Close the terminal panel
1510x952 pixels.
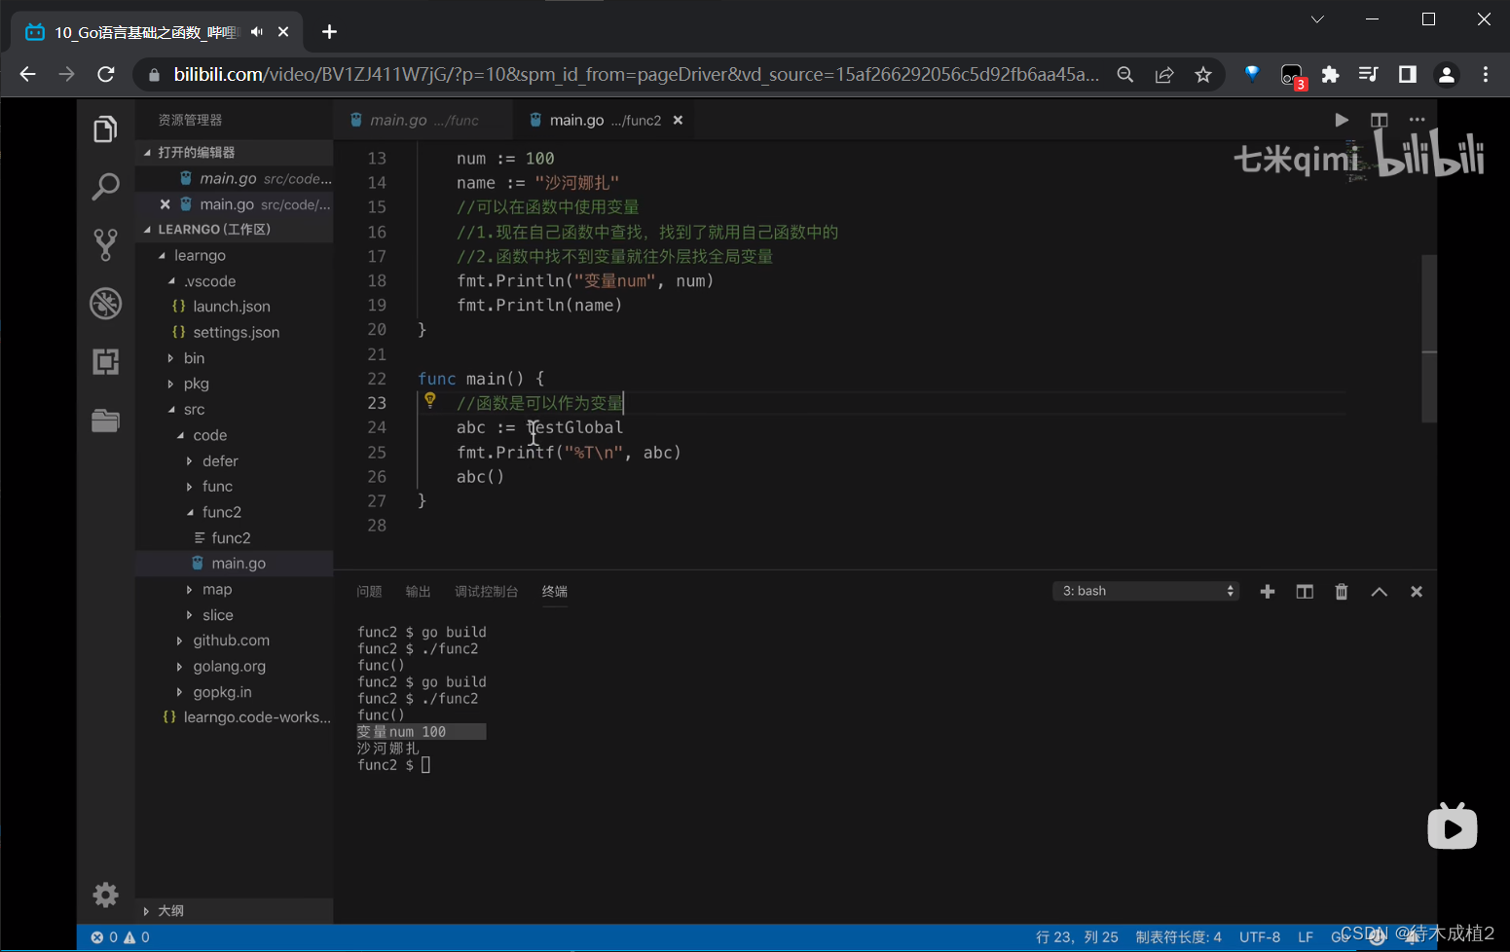(x=1417, y=591)
